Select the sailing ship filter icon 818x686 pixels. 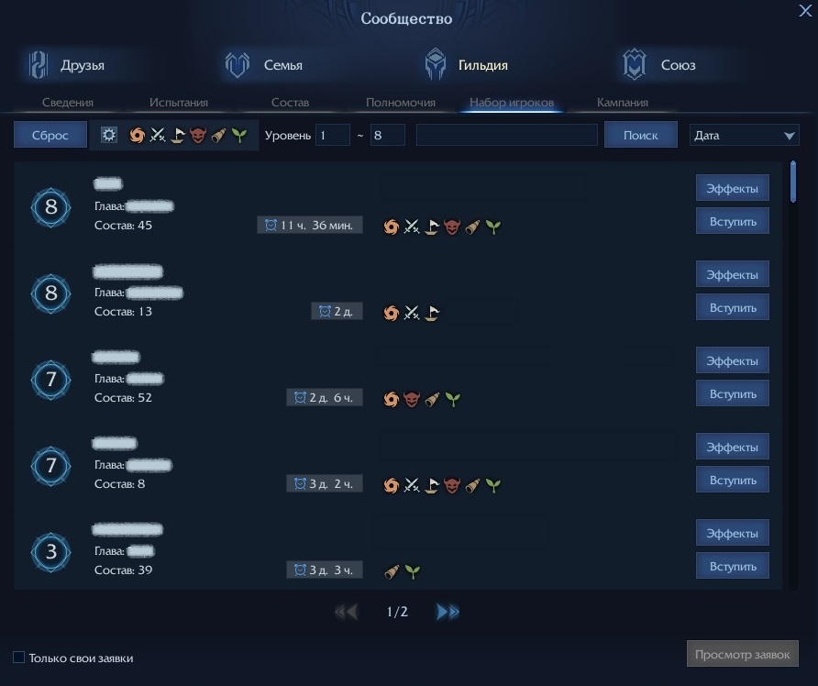(178, 135)
